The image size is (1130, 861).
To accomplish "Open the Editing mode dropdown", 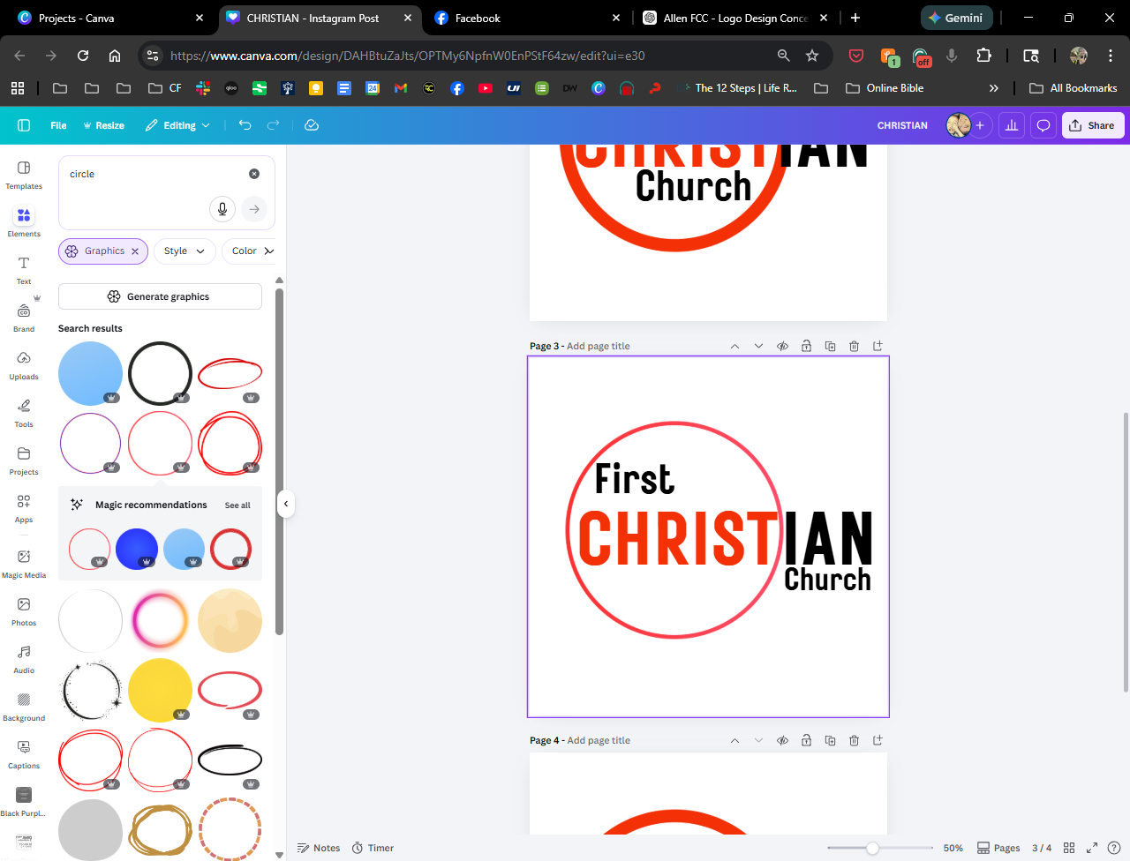I will click(x=178, y=125).
